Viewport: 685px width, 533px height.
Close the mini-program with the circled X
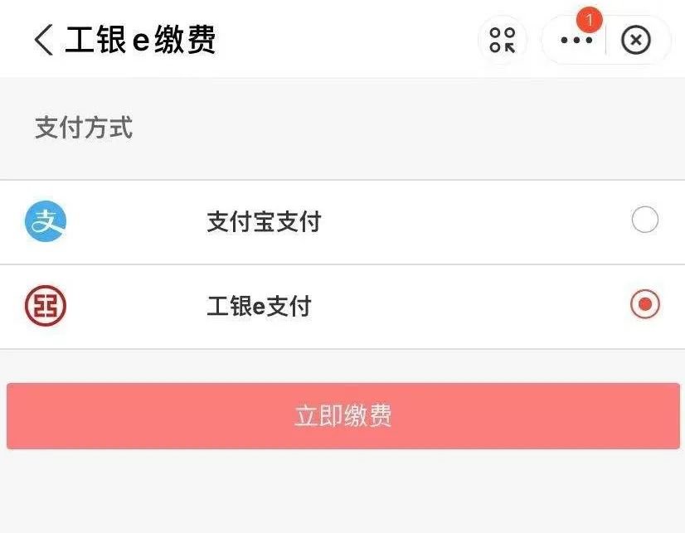(x=636, y=40)
